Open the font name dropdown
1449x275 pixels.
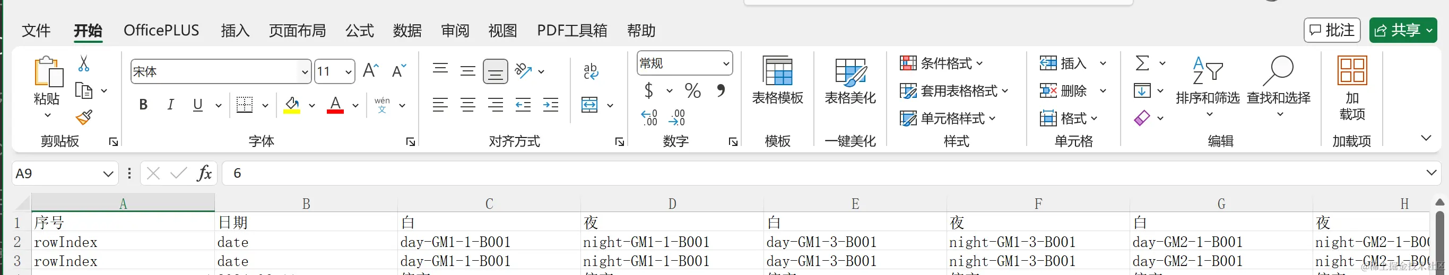point(305,72)
